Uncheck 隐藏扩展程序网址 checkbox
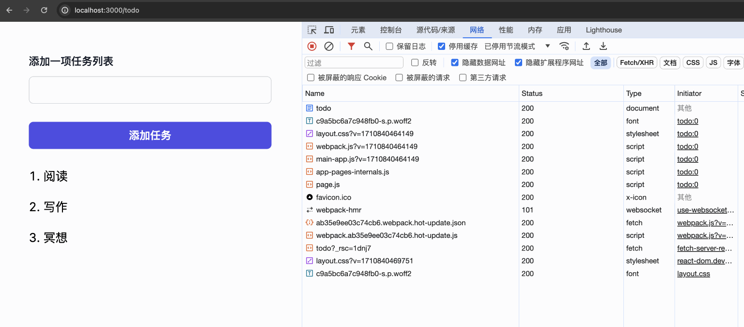The image size is (744, 327). pos(518,62)
